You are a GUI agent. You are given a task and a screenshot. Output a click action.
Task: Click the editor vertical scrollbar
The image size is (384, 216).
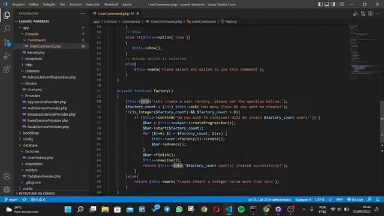(x=382, y=121)
